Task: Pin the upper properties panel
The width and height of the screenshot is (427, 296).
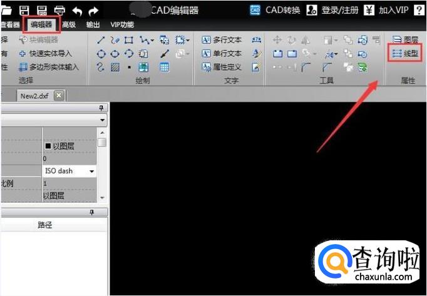Action: 101,108
